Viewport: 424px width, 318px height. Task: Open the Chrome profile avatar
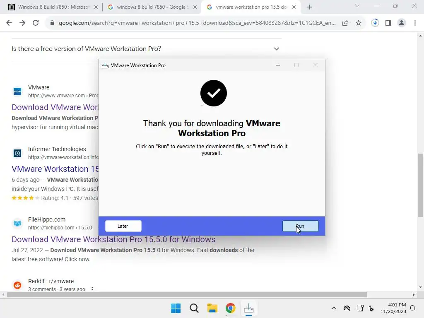point(402,23)
